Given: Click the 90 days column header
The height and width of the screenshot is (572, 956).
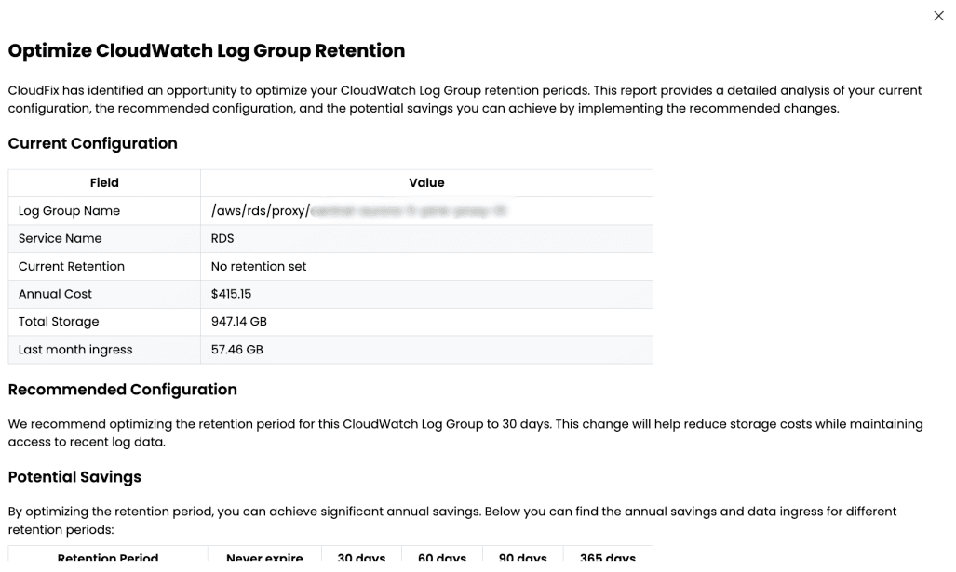Looking at the screenshot, I should pos(522,556).
